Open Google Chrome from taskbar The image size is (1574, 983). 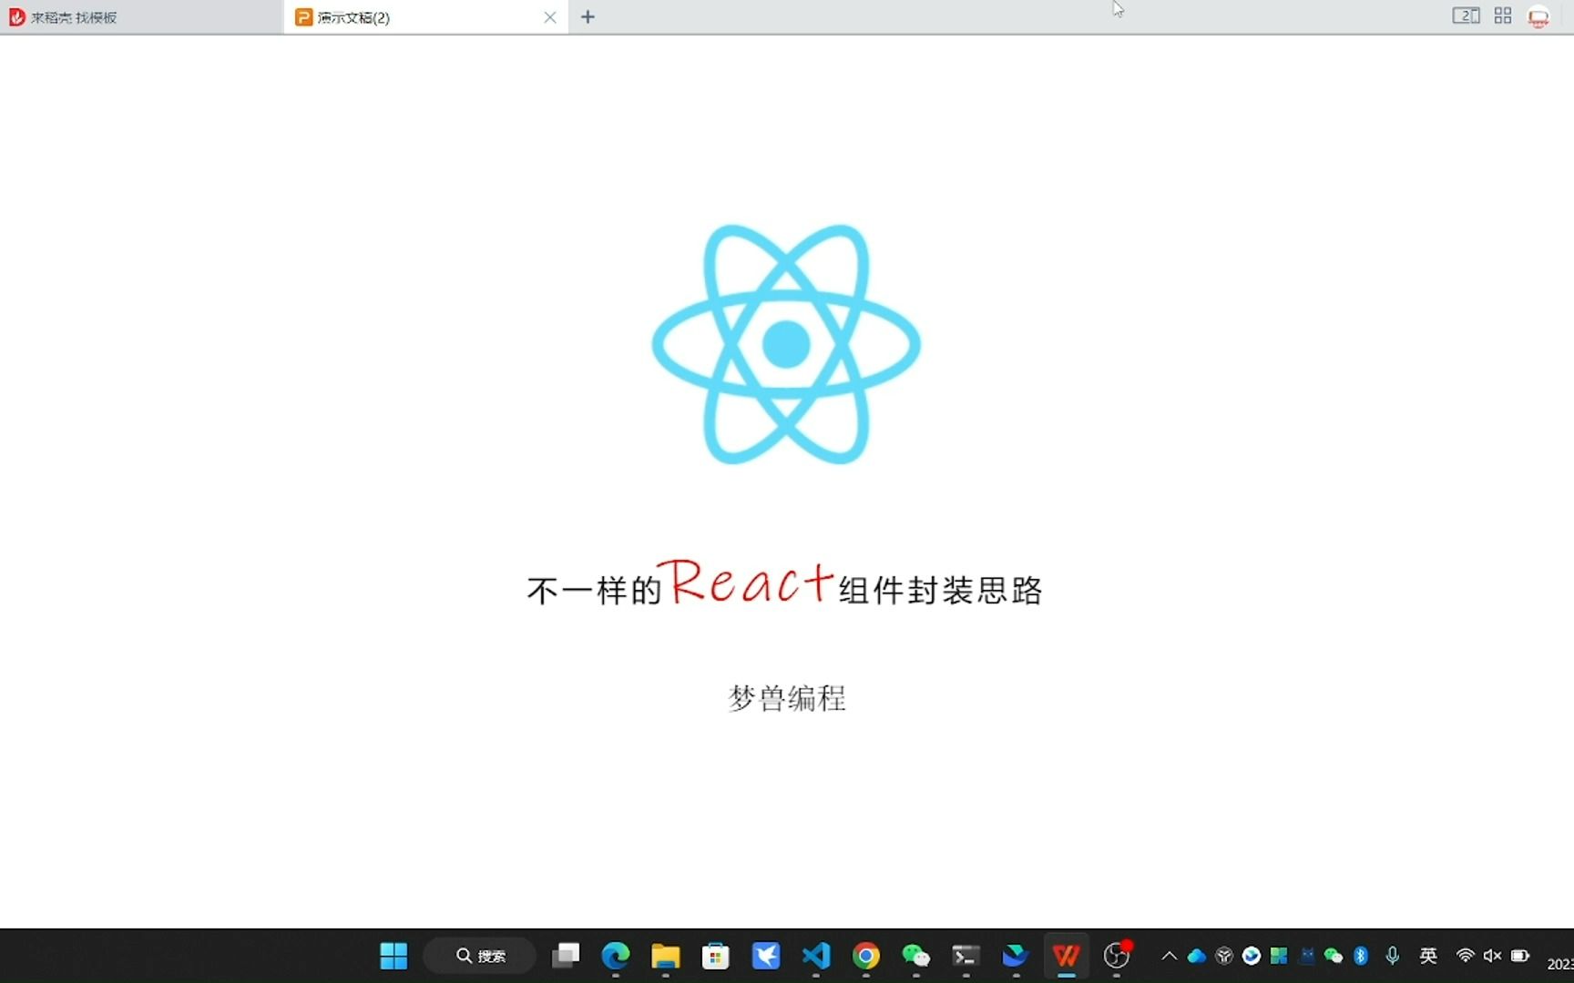(866, 956)
